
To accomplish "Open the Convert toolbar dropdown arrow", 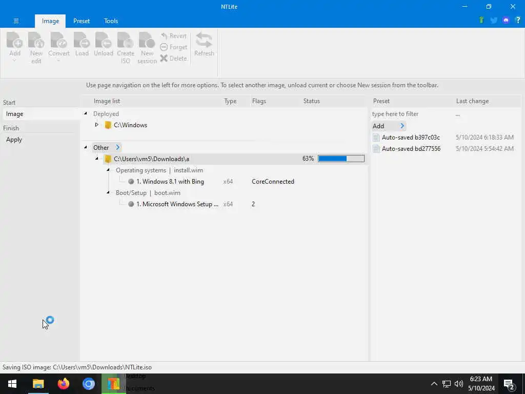I will click(58, 61).
